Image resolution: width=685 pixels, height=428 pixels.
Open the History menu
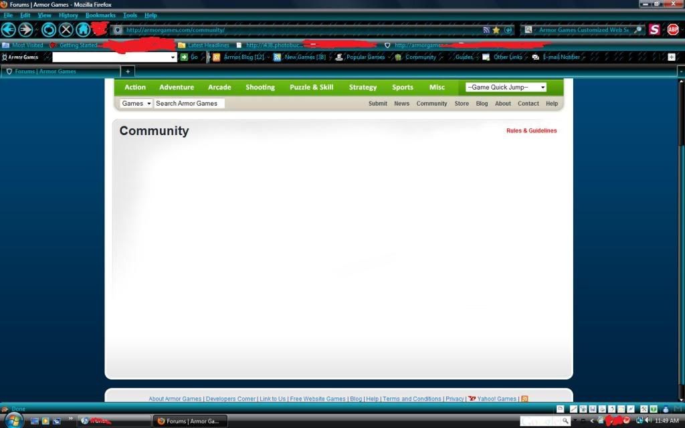(68, 15)
